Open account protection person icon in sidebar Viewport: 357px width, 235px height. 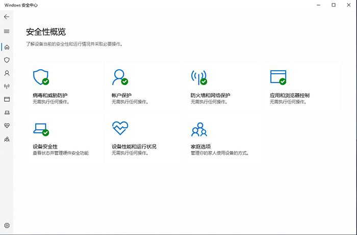point(7,73)
